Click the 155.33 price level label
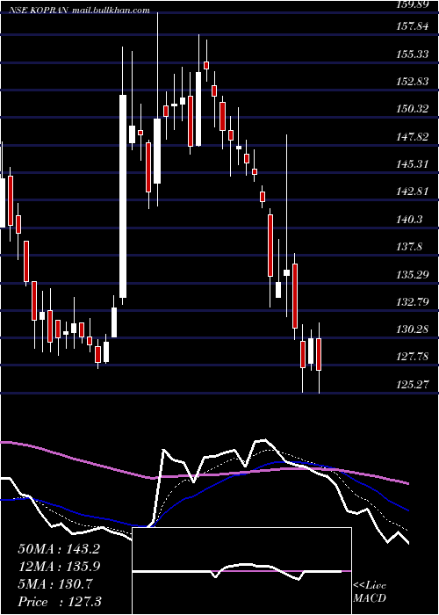439x615 pixels. 412,54
